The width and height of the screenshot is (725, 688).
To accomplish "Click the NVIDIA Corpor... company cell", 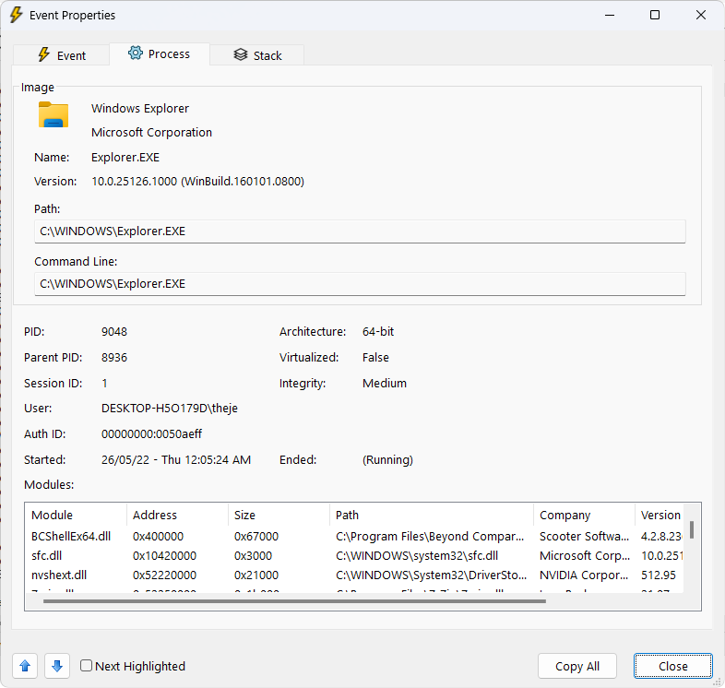I will (x=584, y=575).
